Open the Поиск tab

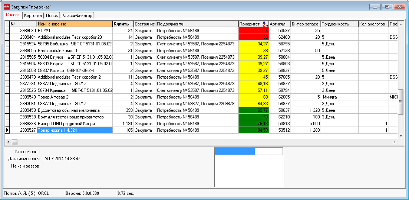(52, 15)
